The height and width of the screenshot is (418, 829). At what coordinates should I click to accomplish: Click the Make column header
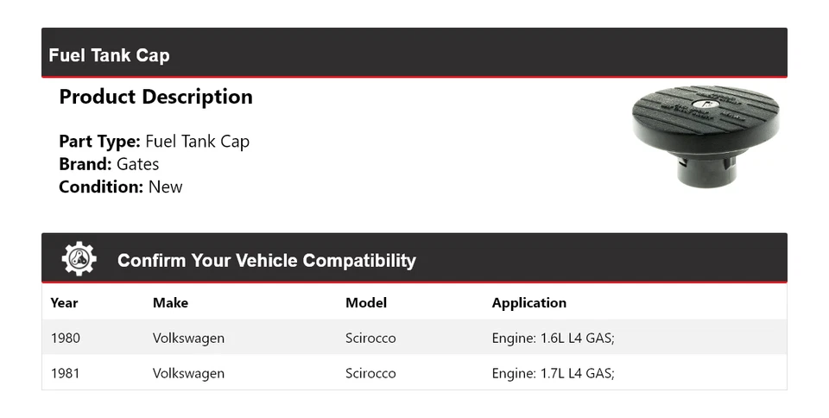point(170,302)
